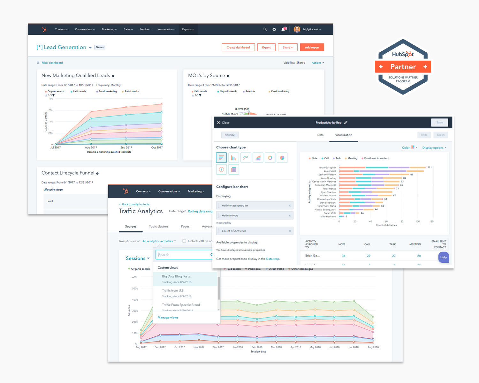This screenshot has width=479, height=383.
Task: Open the Rolling date range dropdown
Action: (200, 211)
